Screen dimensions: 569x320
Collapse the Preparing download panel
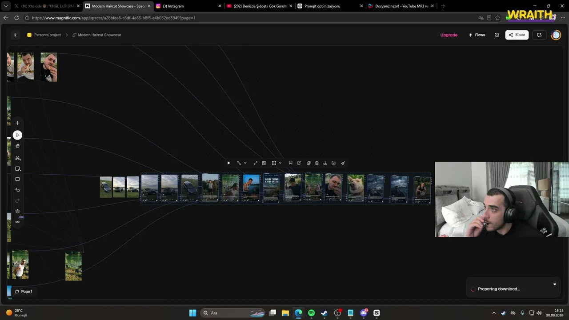coord(554,284)
